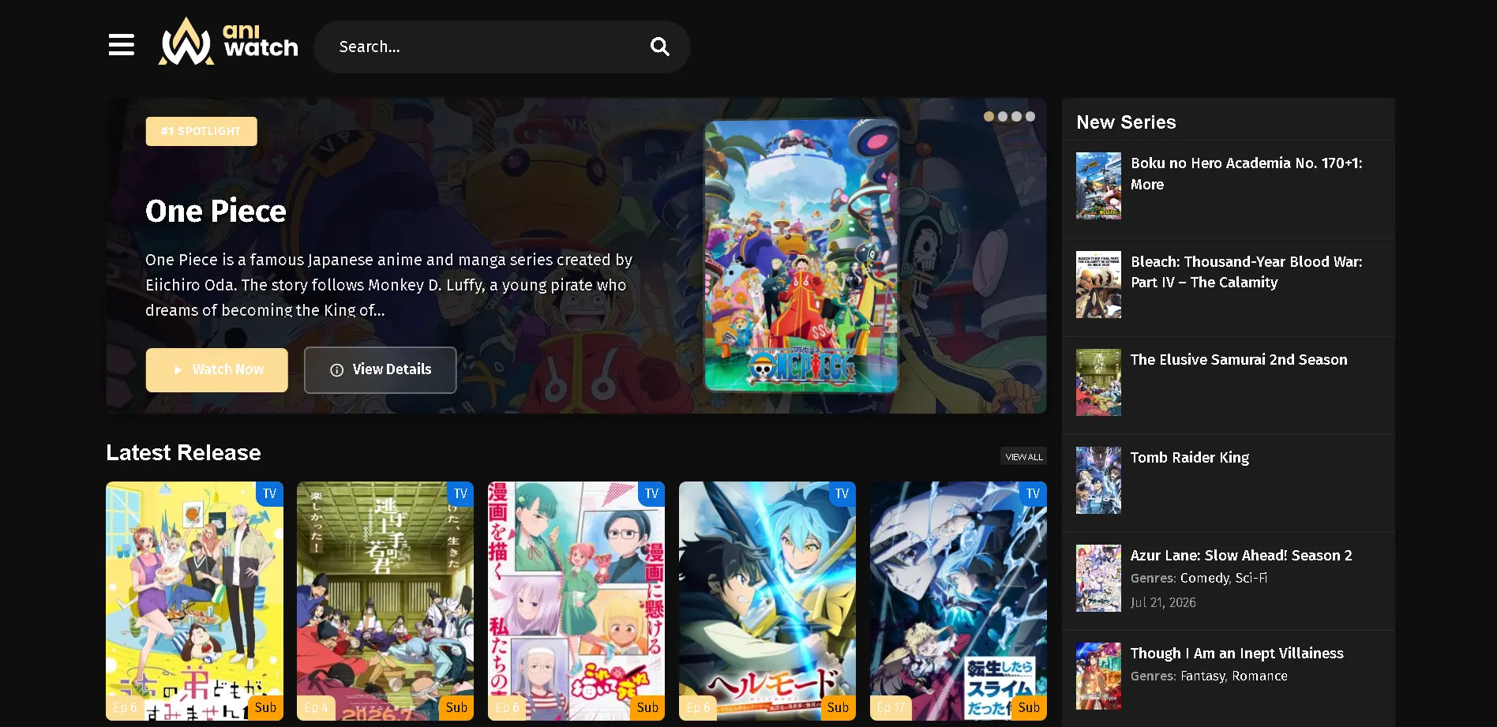Image resolution: width=1497 pixels, height=727 pixels.
Task: Open "Boku no Hero Academia No. 170+1: More"
Action: tap(1247, 174)
